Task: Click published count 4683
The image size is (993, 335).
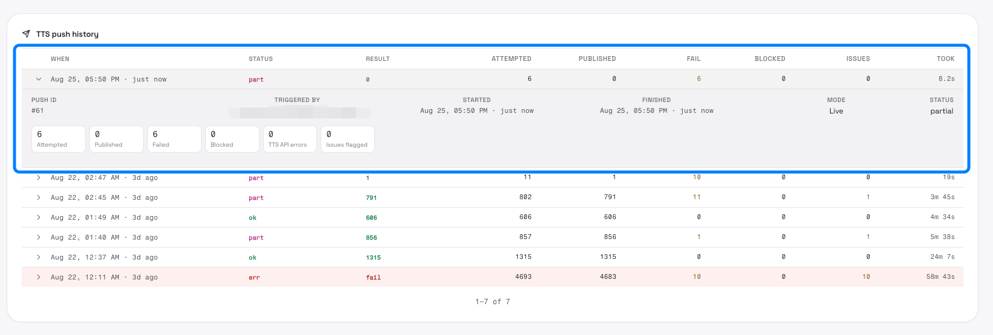Action: pos(608,277)
